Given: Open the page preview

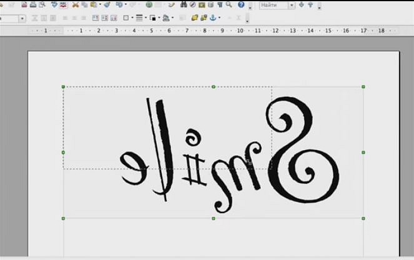Looking at the screenshot, I should [42, 4].
